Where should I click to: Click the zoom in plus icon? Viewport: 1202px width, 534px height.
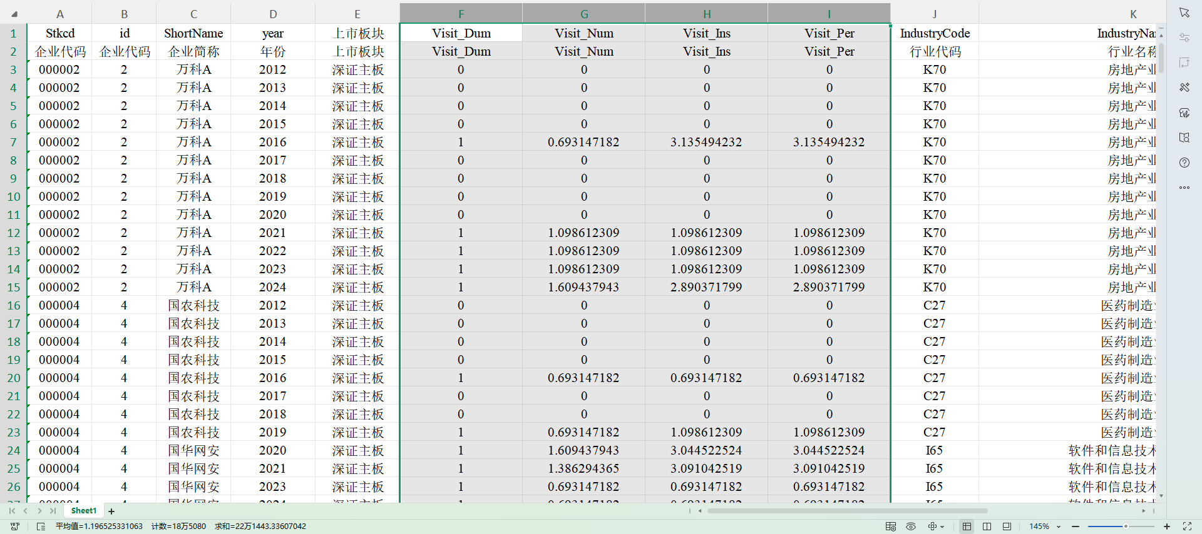1167,526
